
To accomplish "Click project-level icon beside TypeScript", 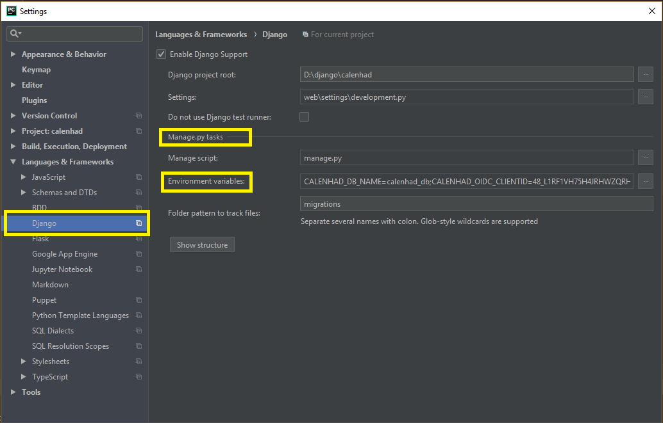I will pyautogui.click(x=138, y=376).
